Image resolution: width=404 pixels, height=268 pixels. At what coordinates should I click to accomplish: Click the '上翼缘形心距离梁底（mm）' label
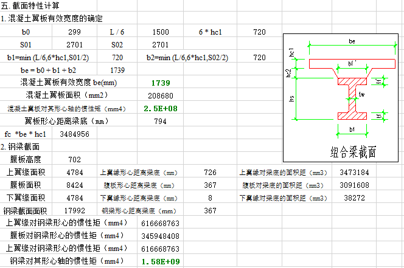[139, 173]
